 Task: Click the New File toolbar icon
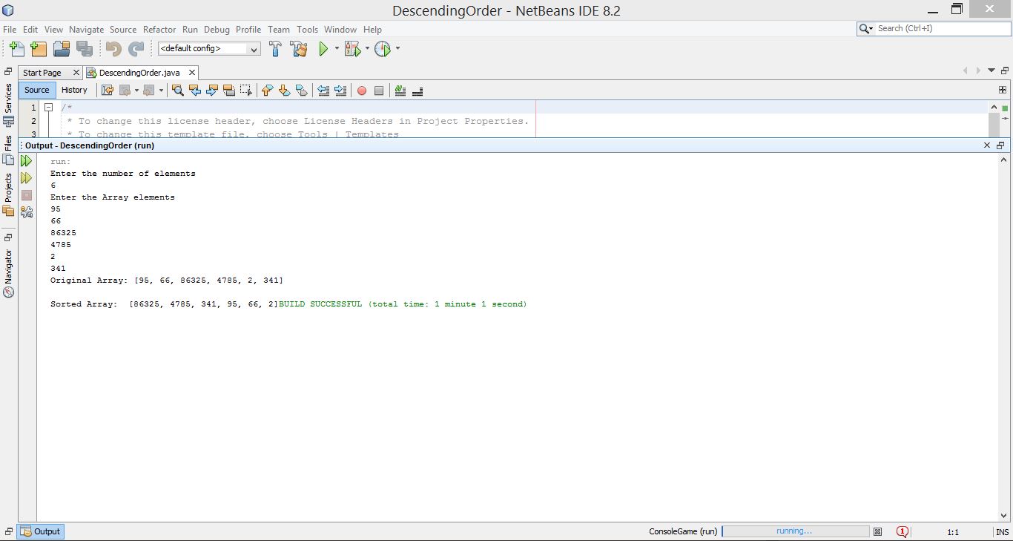tap(17, 49)
